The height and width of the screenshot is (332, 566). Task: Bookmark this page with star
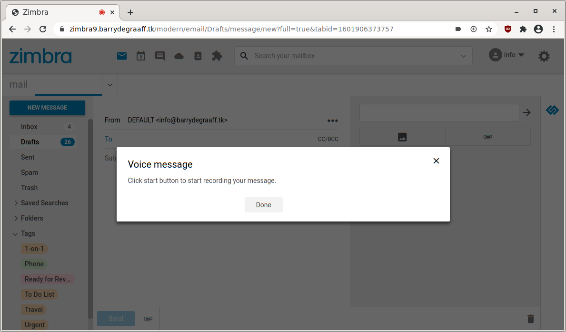coord(489,29)
